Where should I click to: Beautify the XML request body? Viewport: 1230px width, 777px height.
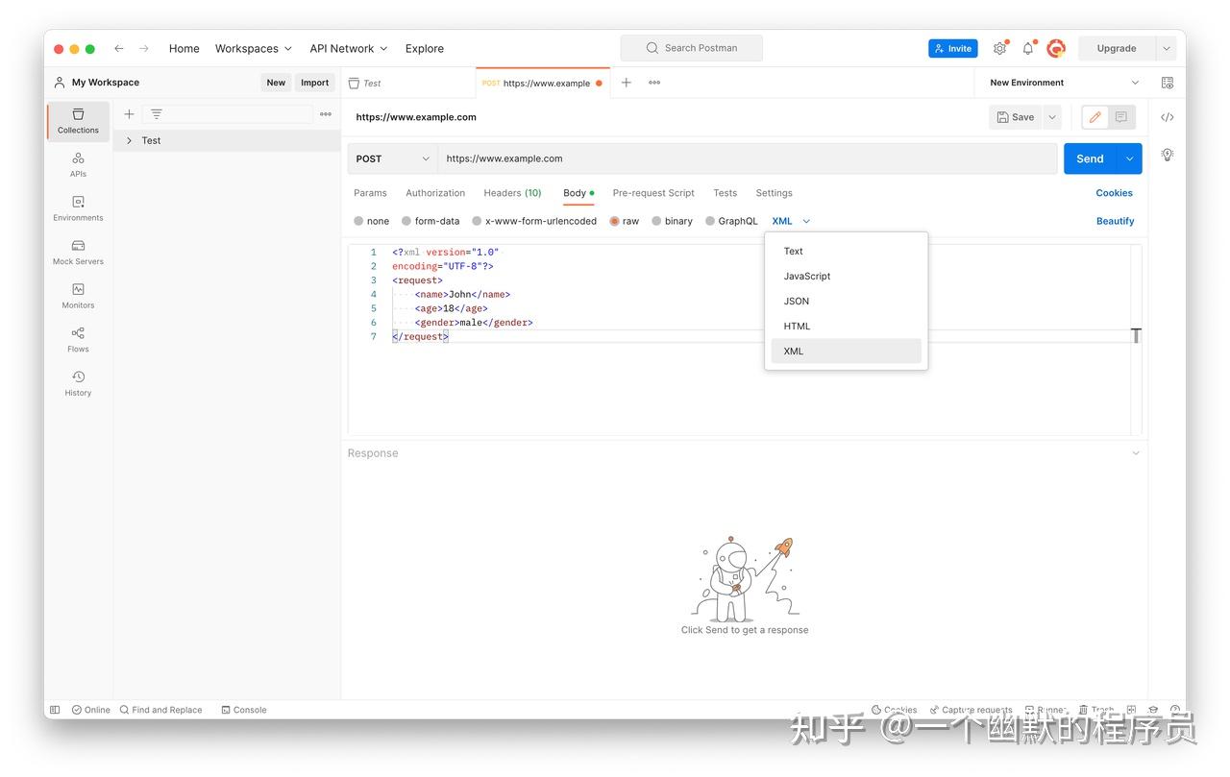click(1115, 221)
